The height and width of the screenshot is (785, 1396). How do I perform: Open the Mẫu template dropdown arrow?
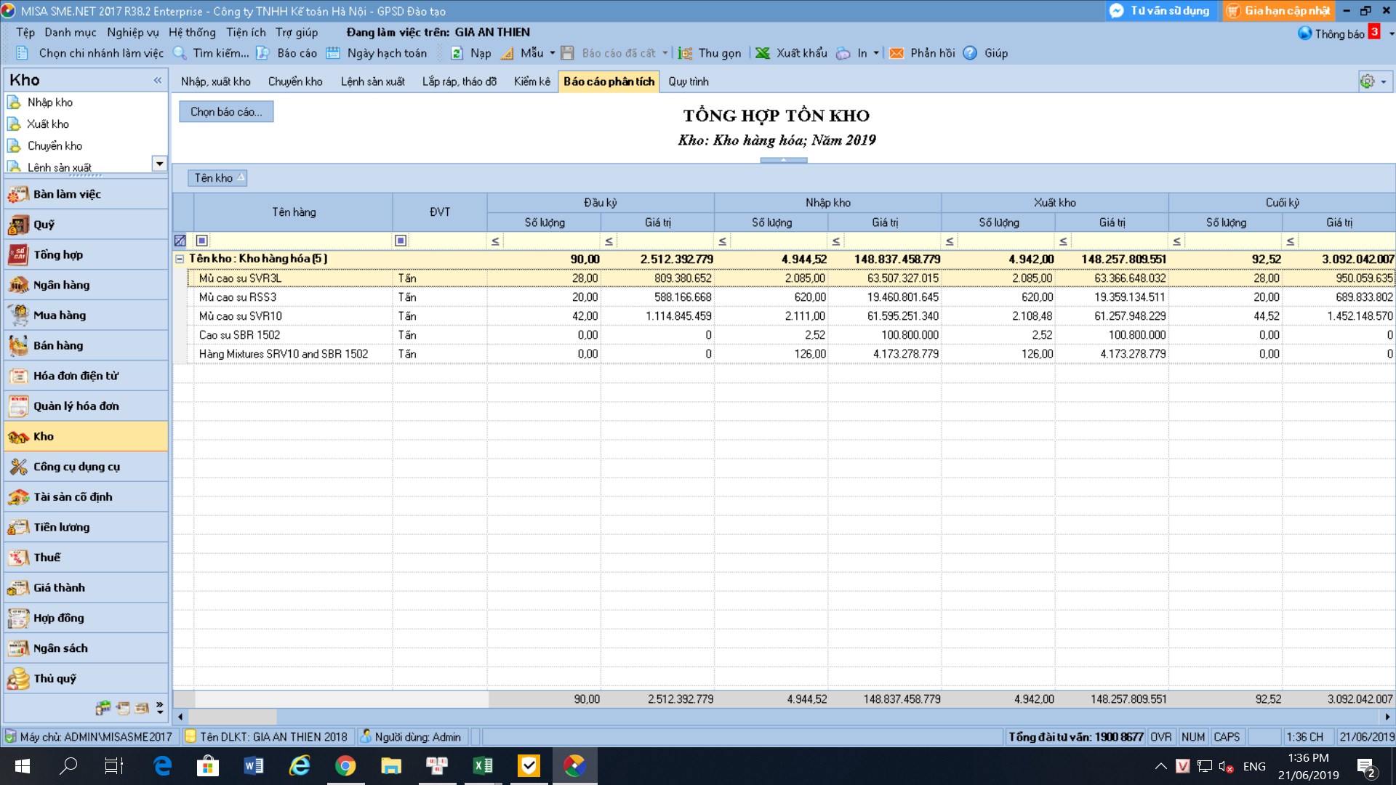click(553, 53)
